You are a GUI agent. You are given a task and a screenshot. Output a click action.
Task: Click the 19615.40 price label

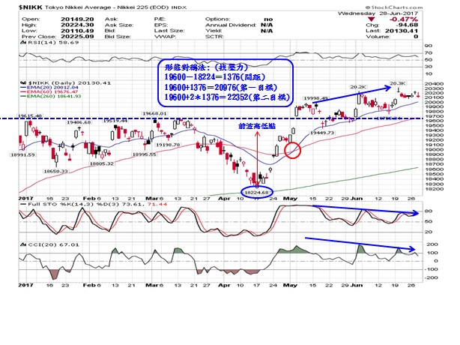pos(30,116)
